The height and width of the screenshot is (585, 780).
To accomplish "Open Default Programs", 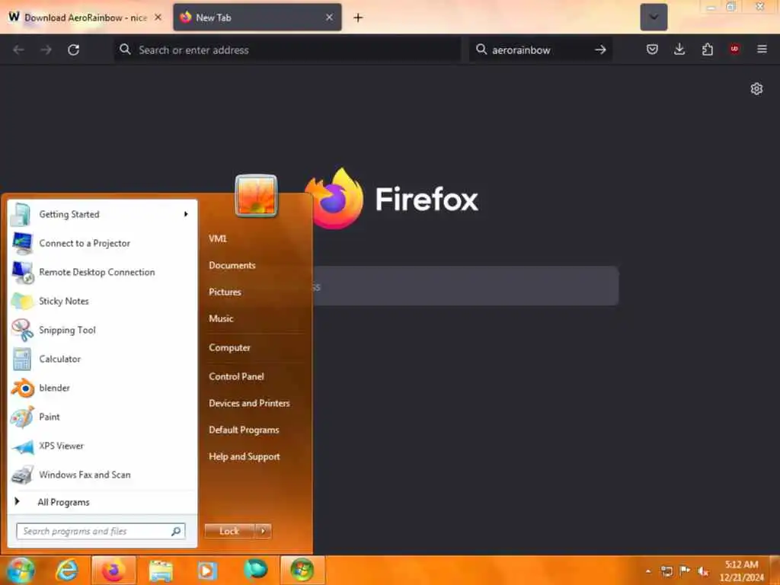I will 244,430.
